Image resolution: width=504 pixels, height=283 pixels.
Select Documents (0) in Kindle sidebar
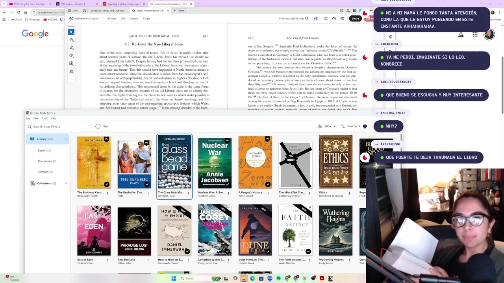pos(47,161)
